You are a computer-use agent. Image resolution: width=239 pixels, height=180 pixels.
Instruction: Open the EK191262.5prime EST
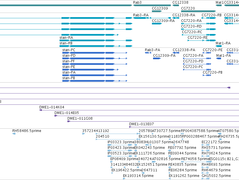(170, 179)
